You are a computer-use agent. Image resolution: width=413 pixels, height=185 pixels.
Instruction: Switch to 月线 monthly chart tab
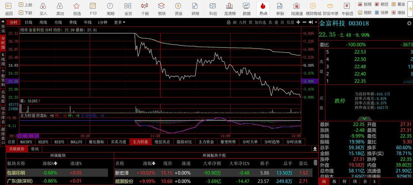(x=58, y=22)
